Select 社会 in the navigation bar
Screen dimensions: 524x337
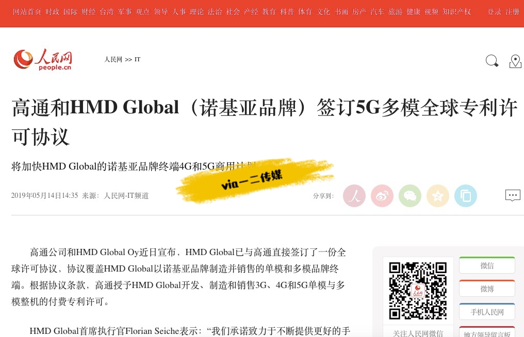coord(233,12)
